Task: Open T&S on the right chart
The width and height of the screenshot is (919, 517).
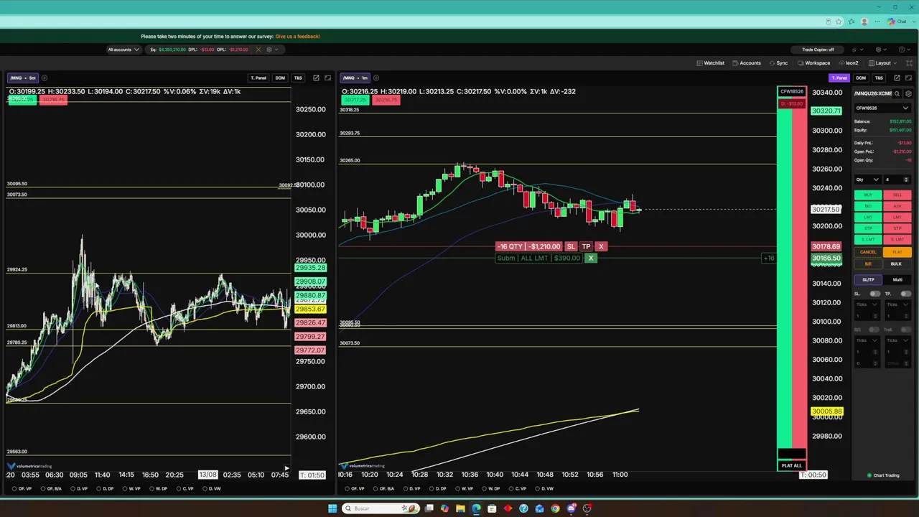Action: (x=879, y=78)
